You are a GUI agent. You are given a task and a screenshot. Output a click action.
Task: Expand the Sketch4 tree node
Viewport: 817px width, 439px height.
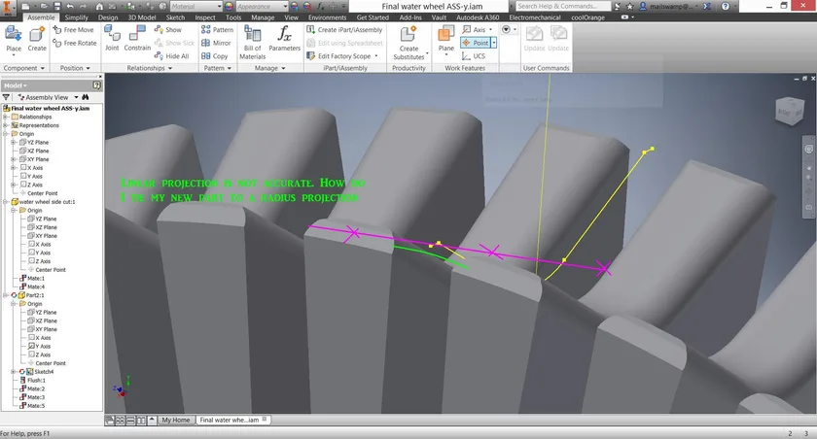click(x=14, y=372)
